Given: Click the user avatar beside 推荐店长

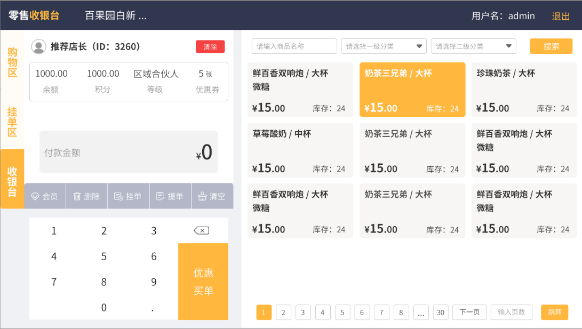Looking at the screenshot, I should click(38, 47).
